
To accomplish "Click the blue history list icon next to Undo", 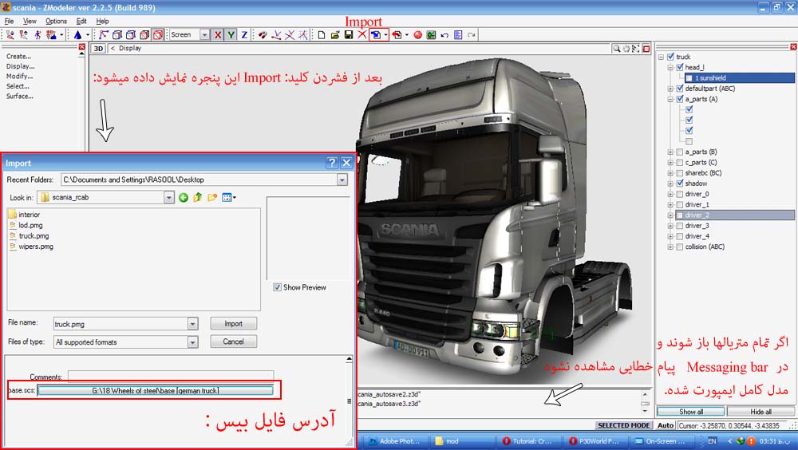I will (458, 34).
